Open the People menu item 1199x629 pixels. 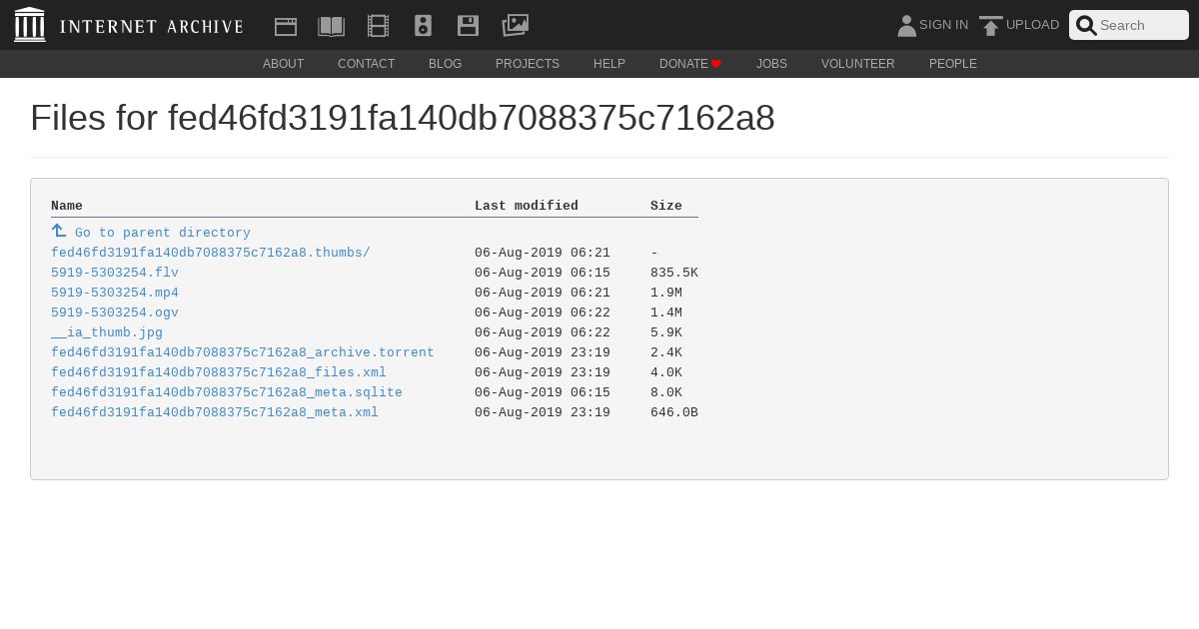[953, 64]
